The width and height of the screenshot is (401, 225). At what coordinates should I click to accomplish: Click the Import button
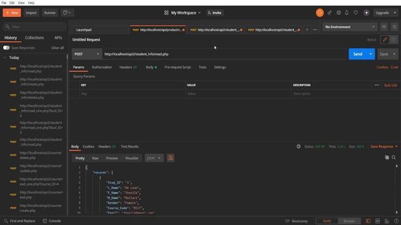(31, 12)
